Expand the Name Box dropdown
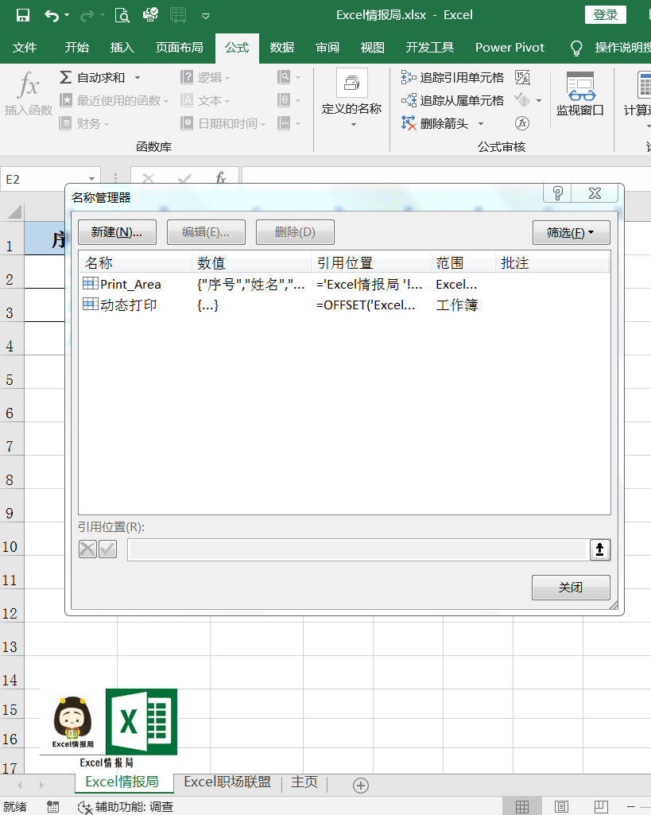This screenshot has width=651, height=815. 92,180
